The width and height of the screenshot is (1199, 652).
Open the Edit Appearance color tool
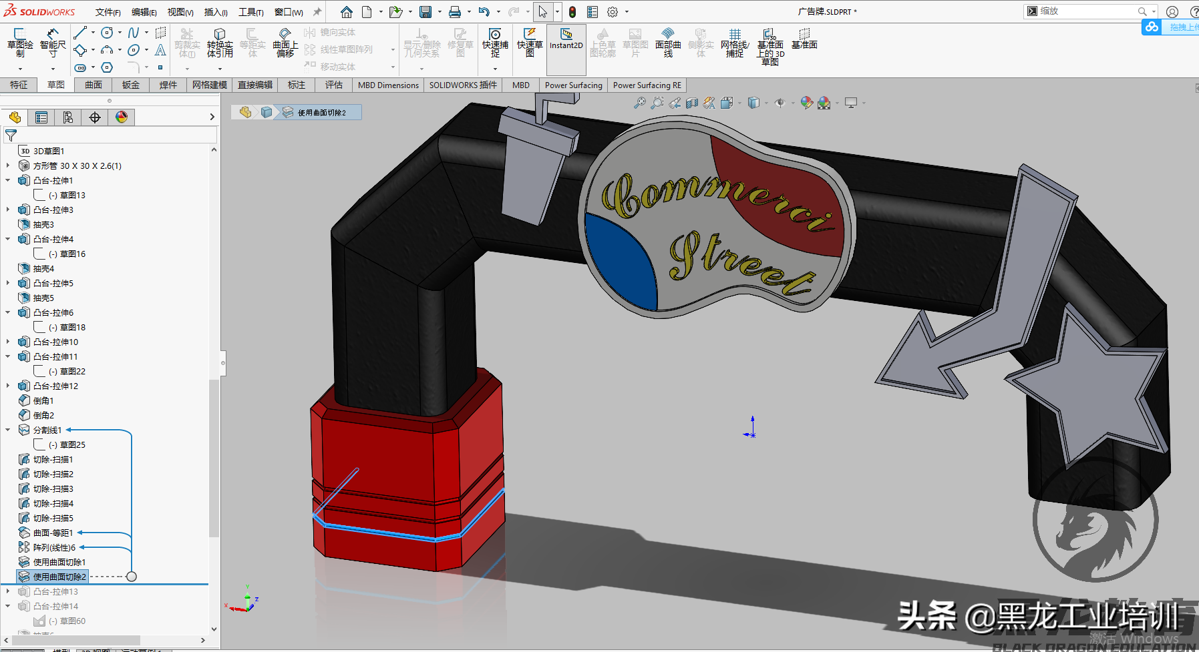[806, 103]
